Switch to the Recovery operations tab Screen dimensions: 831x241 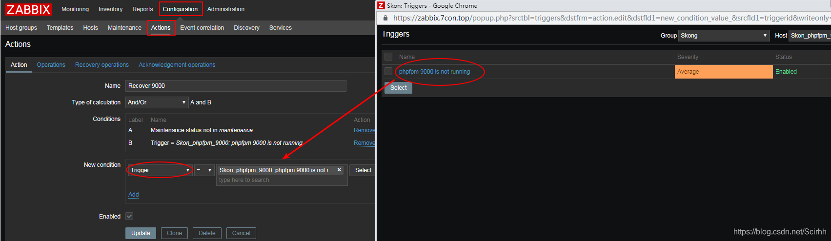coord(102,65)
